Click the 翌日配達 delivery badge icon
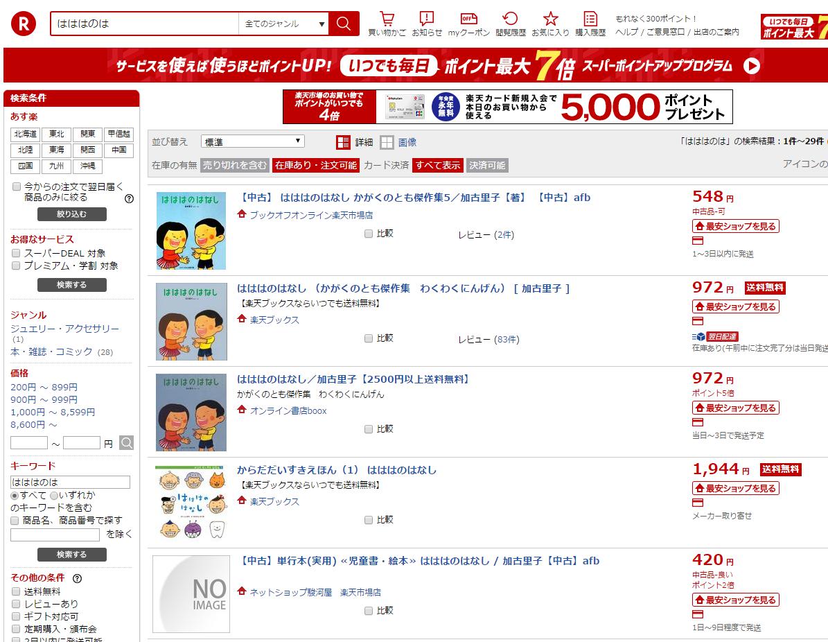 click(x=715, y=336)
